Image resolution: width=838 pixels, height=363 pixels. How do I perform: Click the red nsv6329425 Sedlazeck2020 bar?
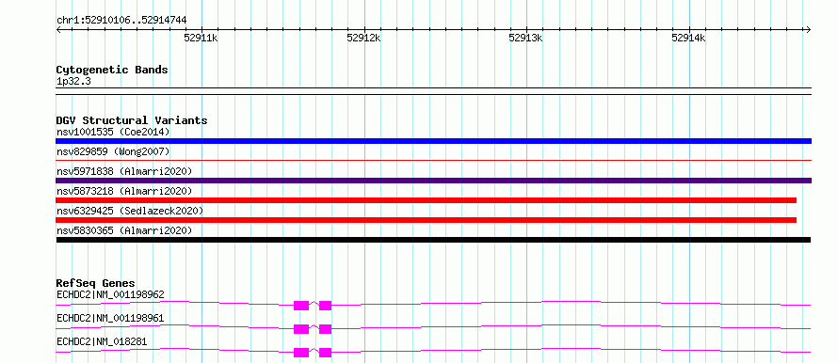tap(426, 220)
